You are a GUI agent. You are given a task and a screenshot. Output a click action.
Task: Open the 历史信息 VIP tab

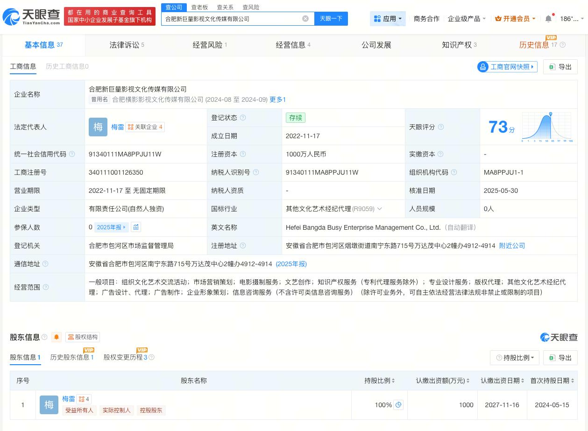coord(538,45)
